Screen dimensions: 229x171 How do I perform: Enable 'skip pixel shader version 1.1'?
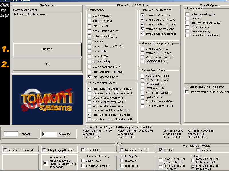pyautogui.click(x=90, y=97)
